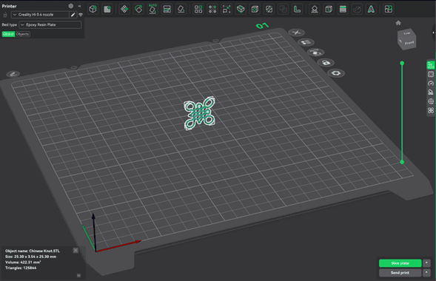Click the pen icon at plate's left corner
Image resolution: width=436 pixels, height=281 pixels.
(13, 74)
